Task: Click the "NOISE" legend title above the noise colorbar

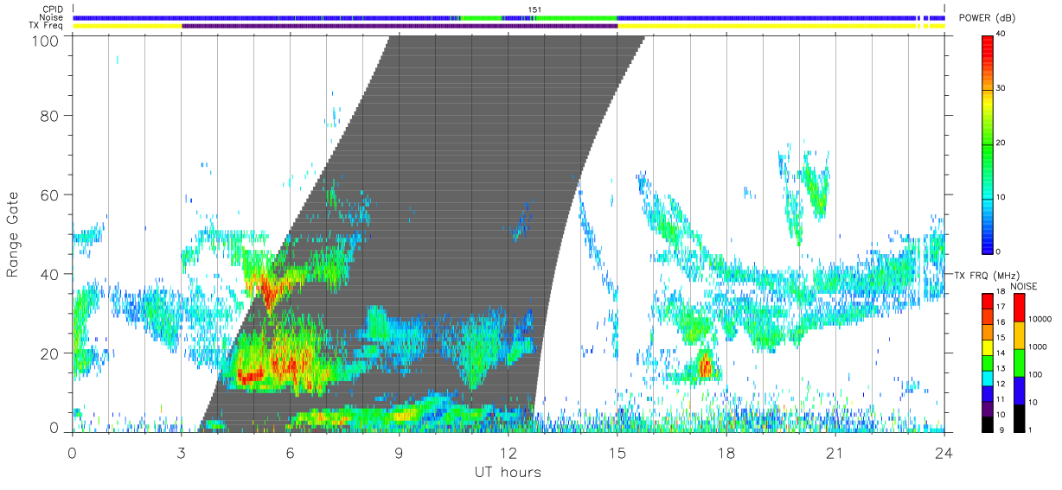Action: pyautogui.click(x=1023, y=286)
